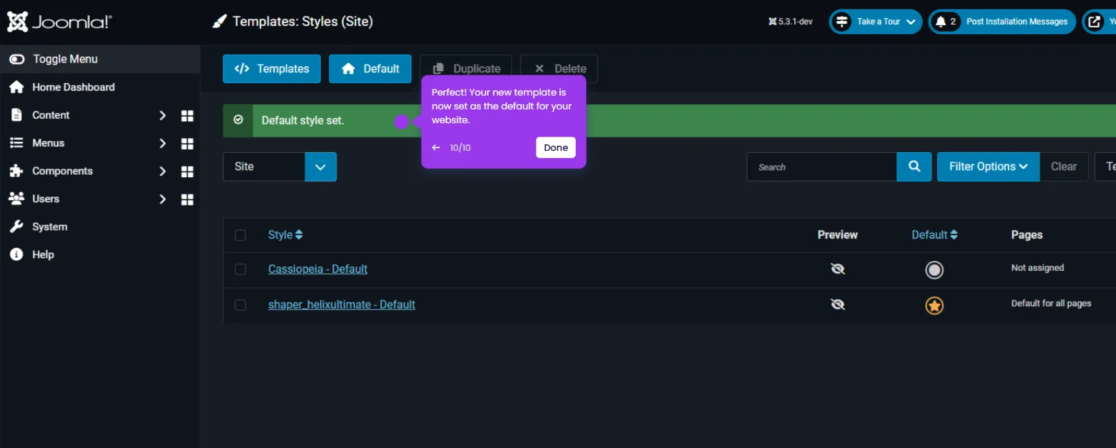
Task: Sort by the Default column
Action: coord(935,235)
